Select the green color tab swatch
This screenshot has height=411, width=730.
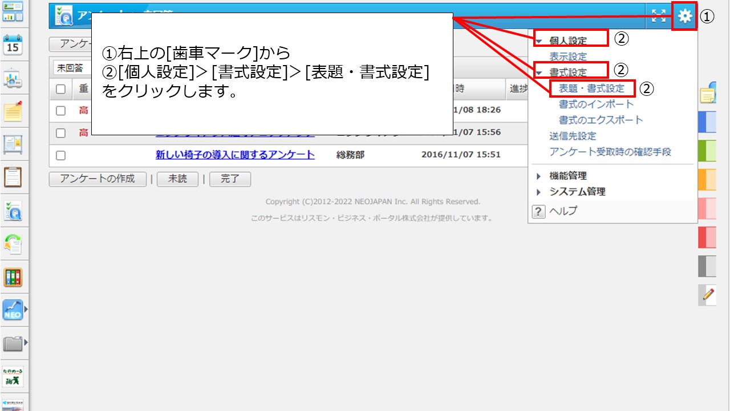click(707, 151)
